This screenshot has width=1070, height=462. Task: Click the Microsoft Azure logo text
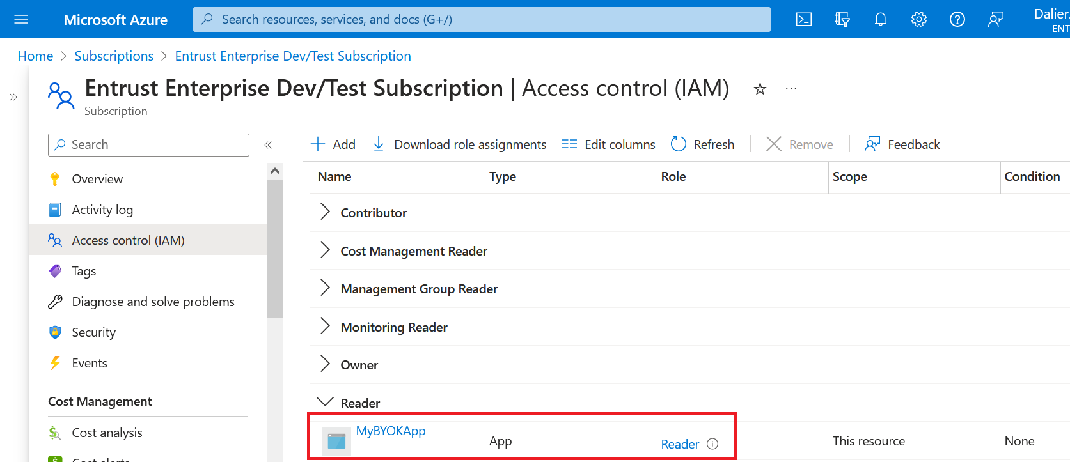116,20
